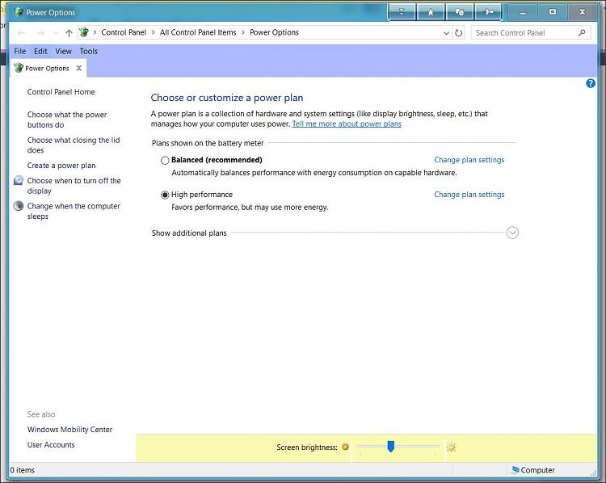This screenshot has height=483, width=606.
Task: Click the Power Options icon in address bar
Action: click(84, 32)
